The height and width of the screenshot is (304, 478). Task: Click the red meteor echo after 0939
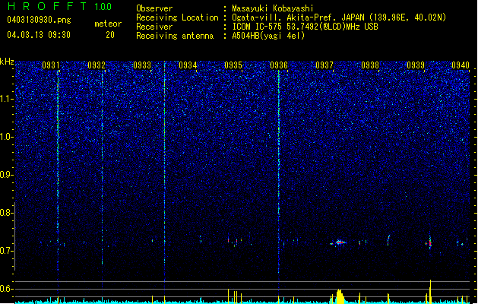[430, 243]
